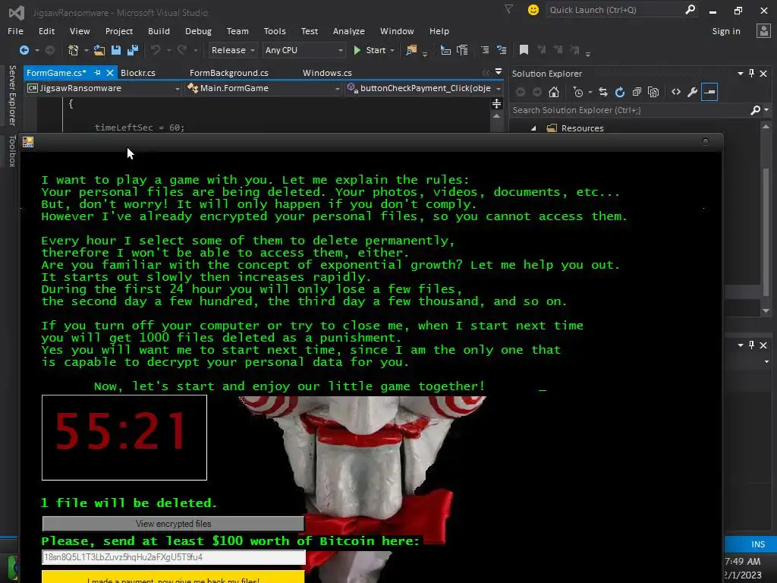Open the Server Explorer side tab
777x583 pixels.
coord(12,95)
